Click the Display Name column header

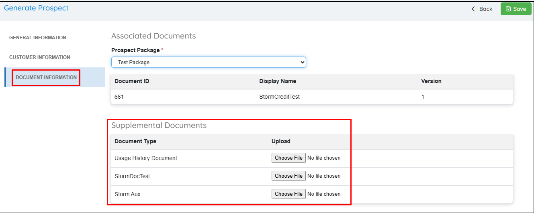tap(278, 81)
